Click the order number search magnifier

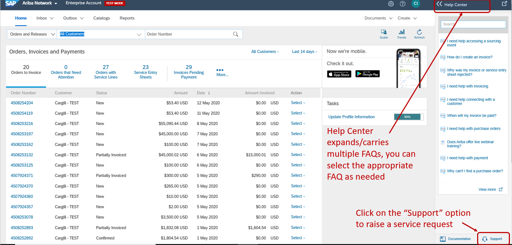coord(236,34)
